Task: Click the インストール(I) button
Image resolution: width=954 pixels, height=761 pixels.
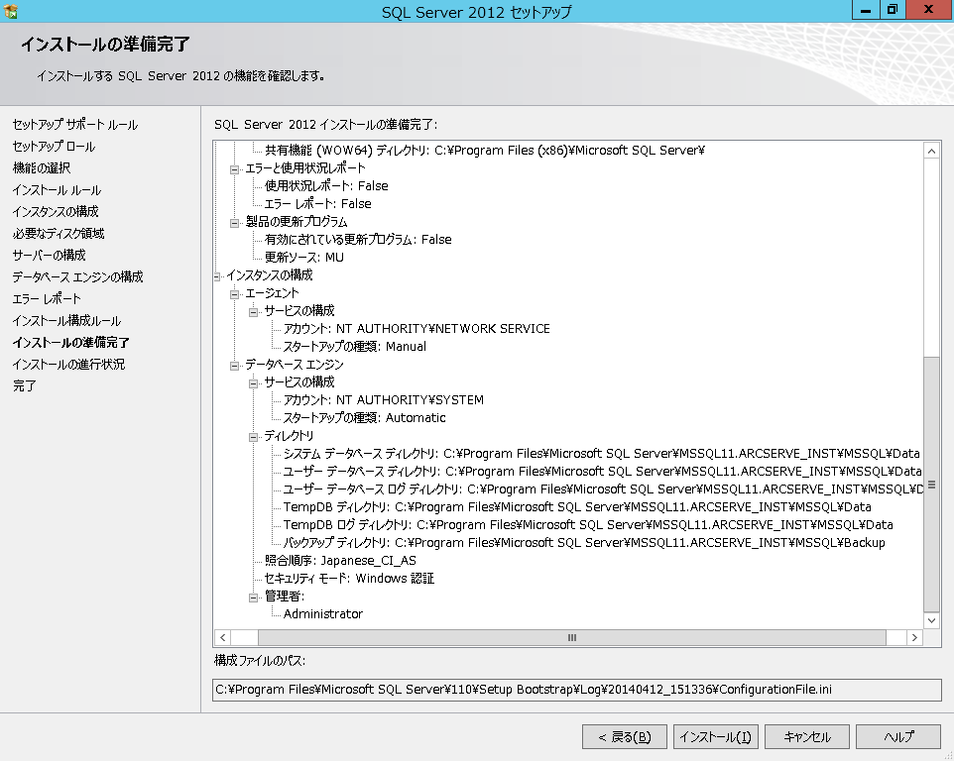Action: pos(716,736)
